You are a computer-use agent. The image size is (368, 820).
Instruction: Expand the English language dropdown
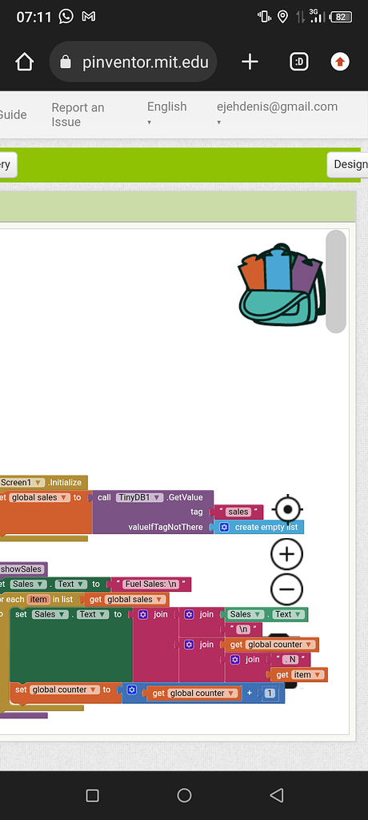pos(166,113)
